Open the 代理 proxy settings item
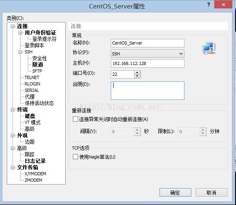The height and width of the screenshot is (205, 236). tap(29, 97)
